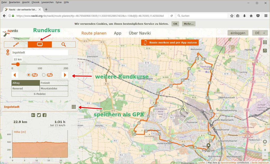Select the Alltag route profile
Viewport: 270px width, 164px height.
click(x=26, y=83)
